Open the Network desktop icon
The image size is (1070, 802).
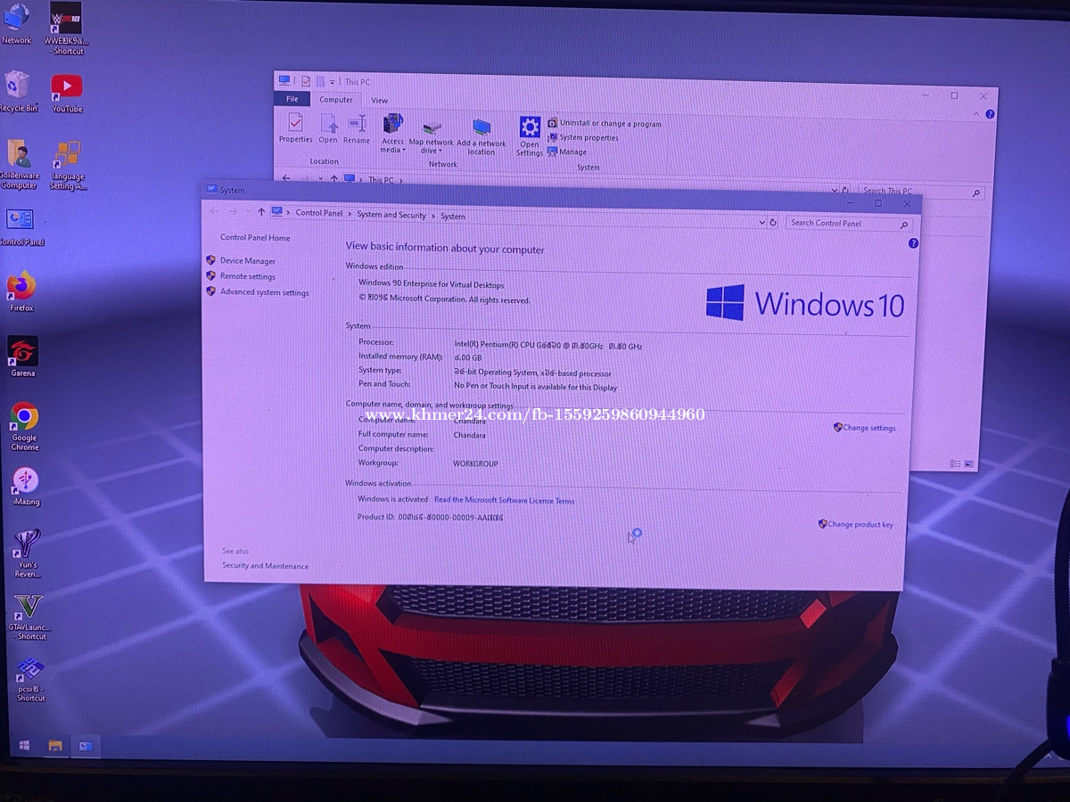(x=16, y=24)
